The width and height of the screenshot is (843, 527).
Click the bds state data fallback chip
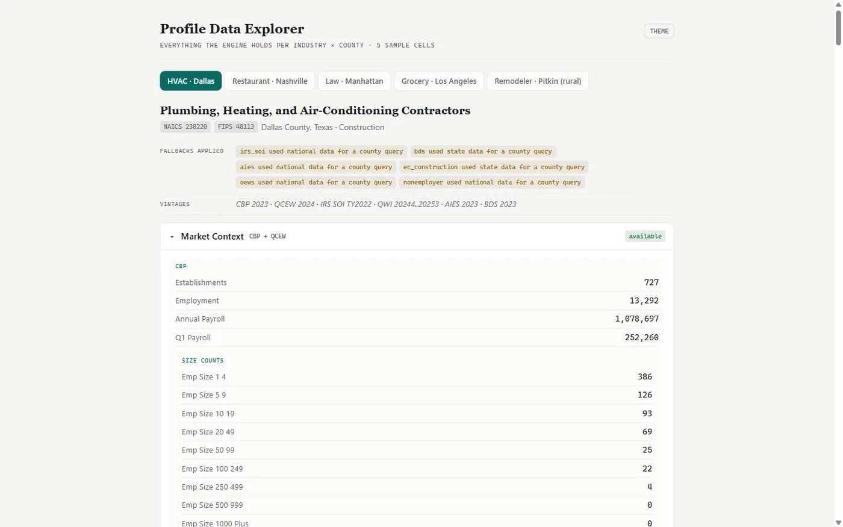(483, 151)
